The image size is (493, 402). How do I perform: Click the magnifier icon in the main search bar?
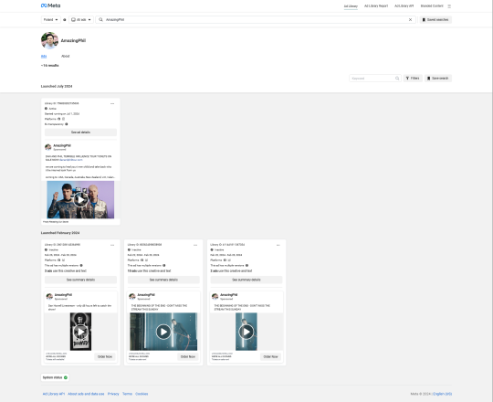[100, 20]
